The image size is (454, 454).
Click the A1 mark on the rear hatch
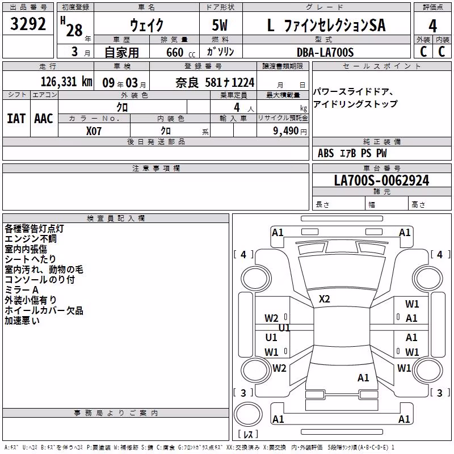click(363, 378)
